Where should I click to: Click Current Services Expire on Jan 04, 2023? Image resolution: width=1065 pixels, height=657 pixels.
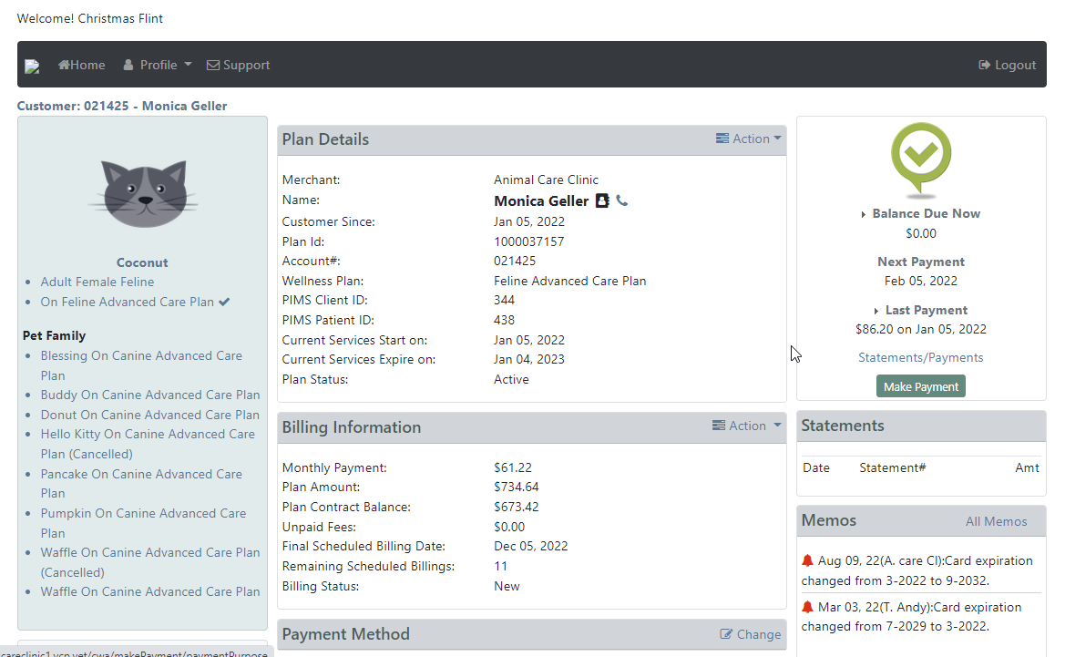point(529,359)
